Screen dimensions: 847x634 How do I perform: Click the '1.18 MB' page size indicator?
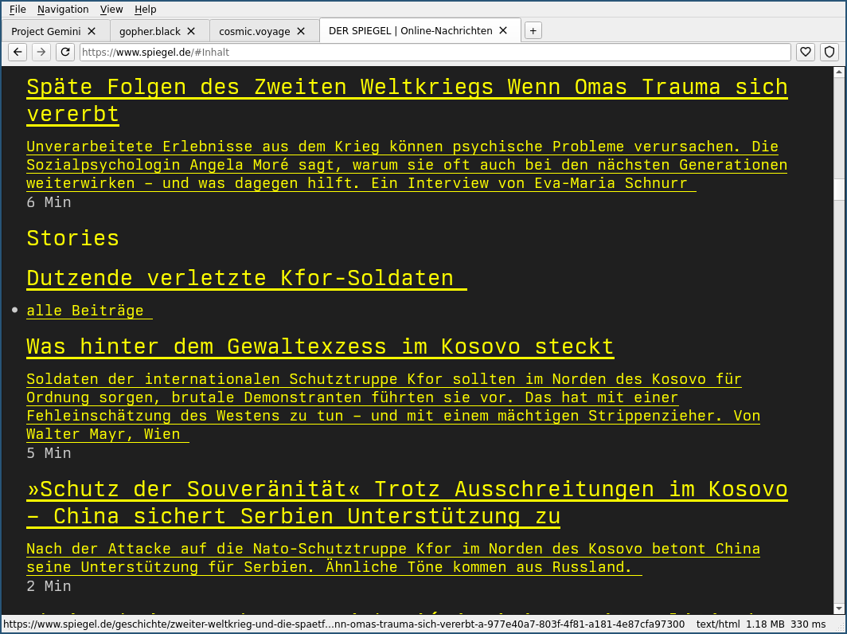click(x=766, y=624)
